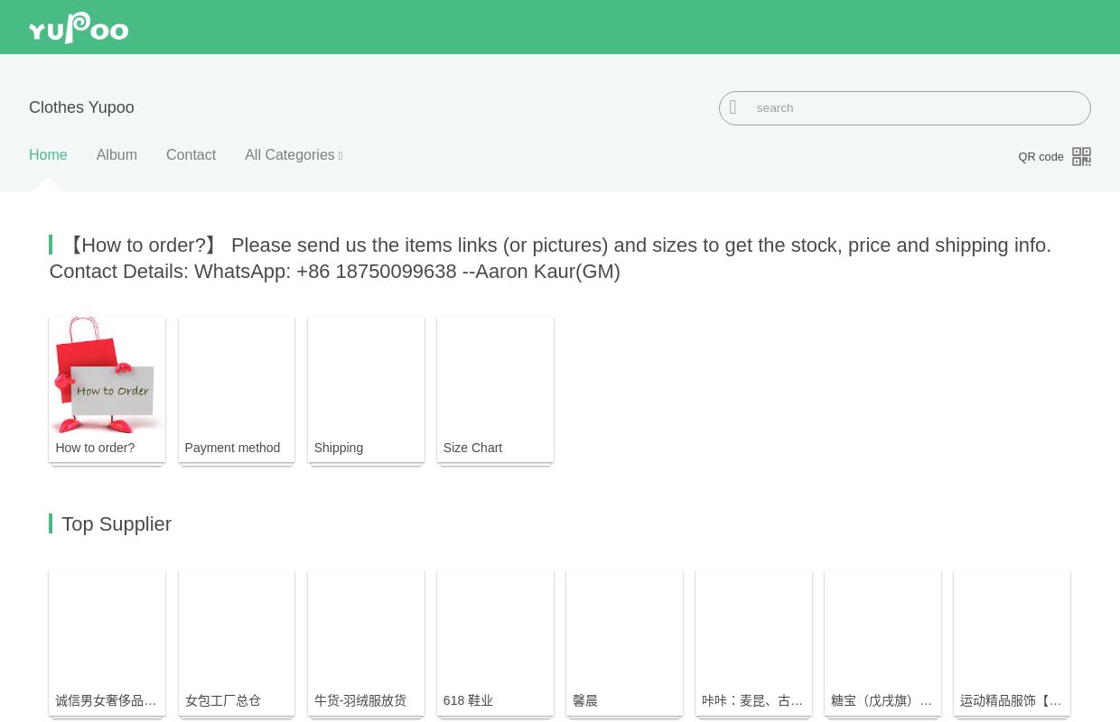The width and height of the screenshot is (1120, 722).
Task: Focus the search input field
Action: coord(904,108)
